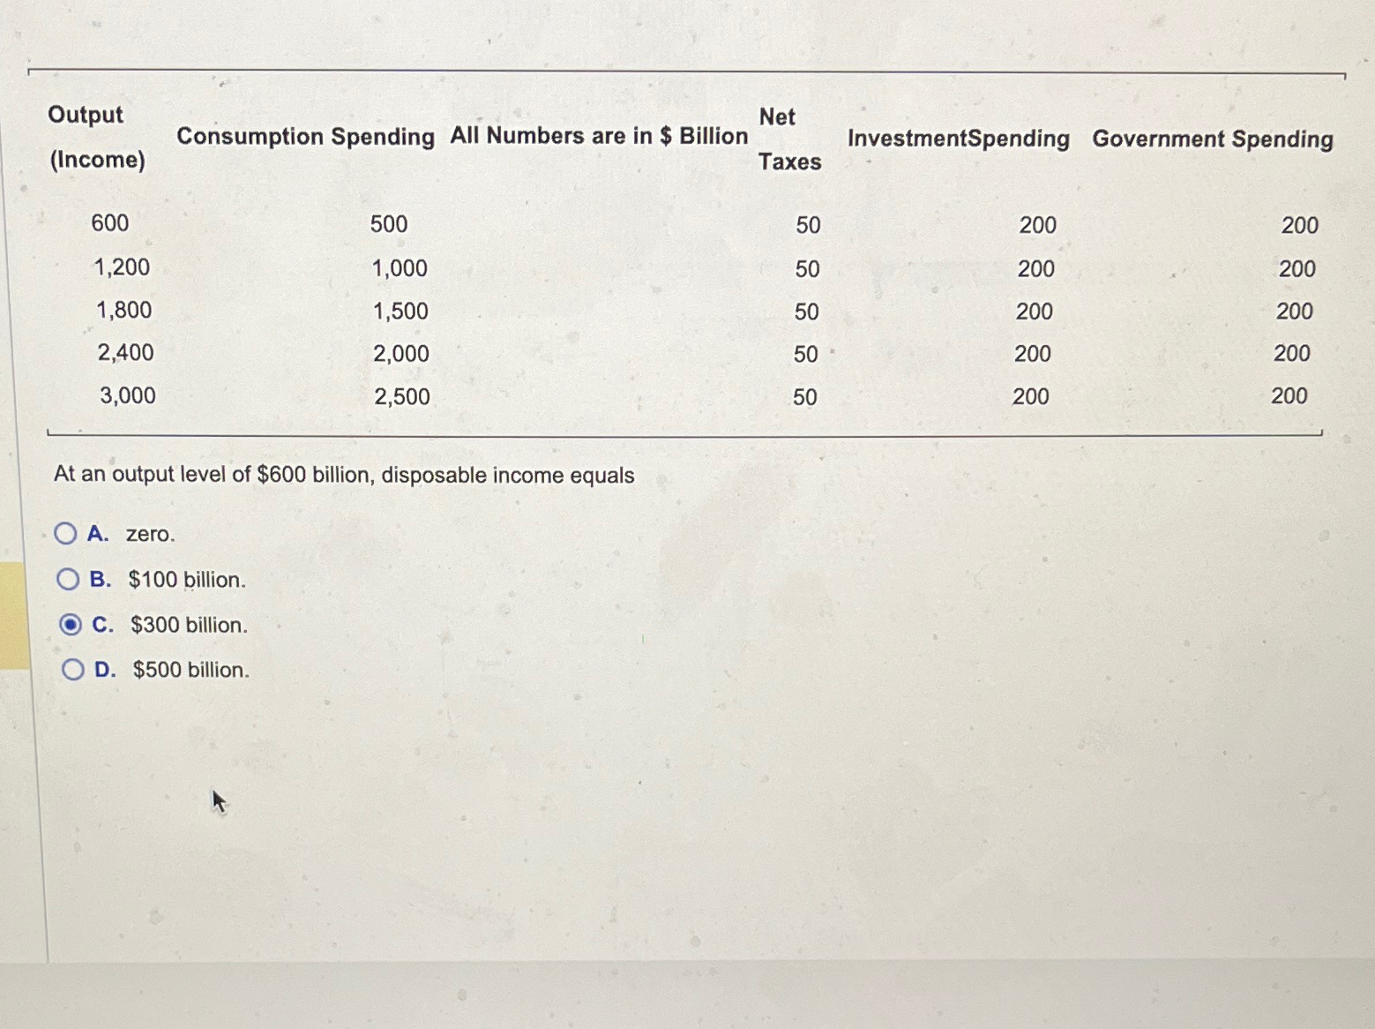
Task: Click the 500 Consumption Spending value
Action: (390, 223)
